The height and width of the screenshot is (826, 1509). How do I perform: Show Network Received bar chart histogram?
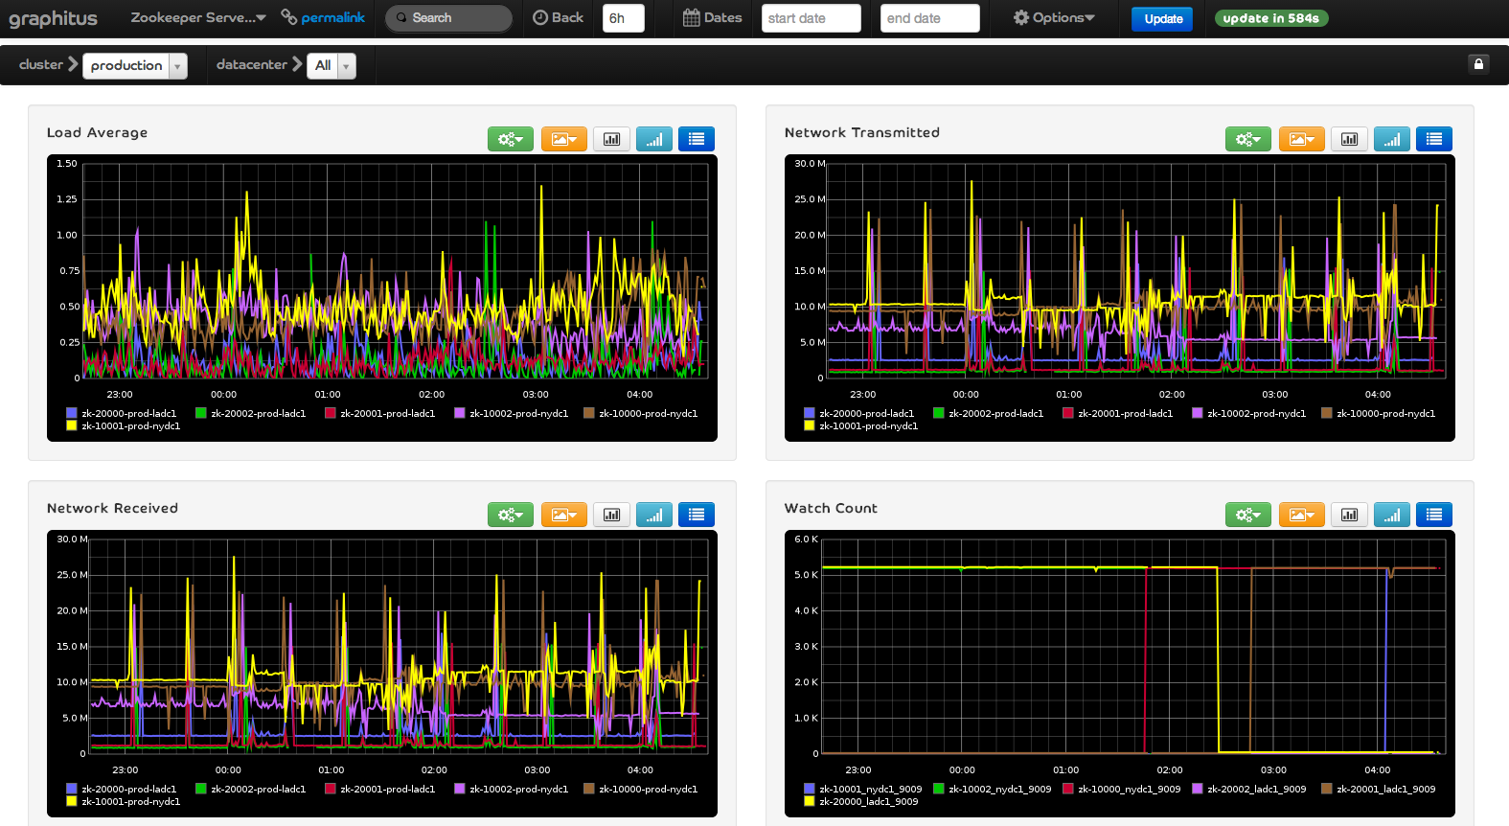(x=611, y=515)
